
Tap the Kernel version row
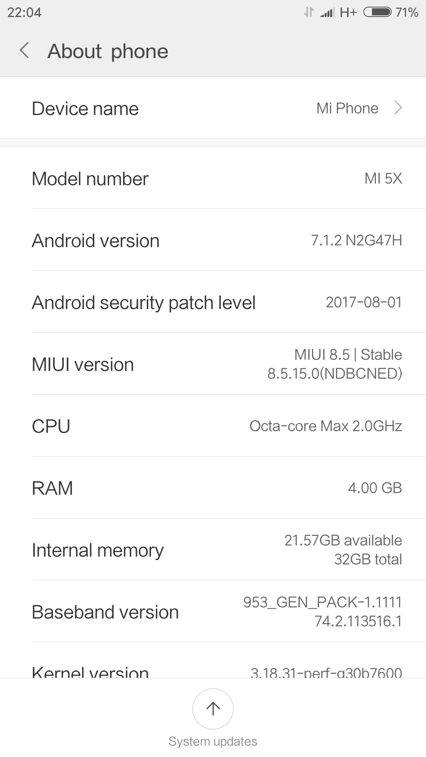pyautogui.click(x=213, y=670)
